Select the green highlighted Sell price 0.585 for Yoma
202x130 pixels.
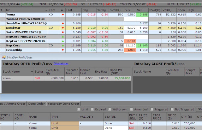click(142, 15)
